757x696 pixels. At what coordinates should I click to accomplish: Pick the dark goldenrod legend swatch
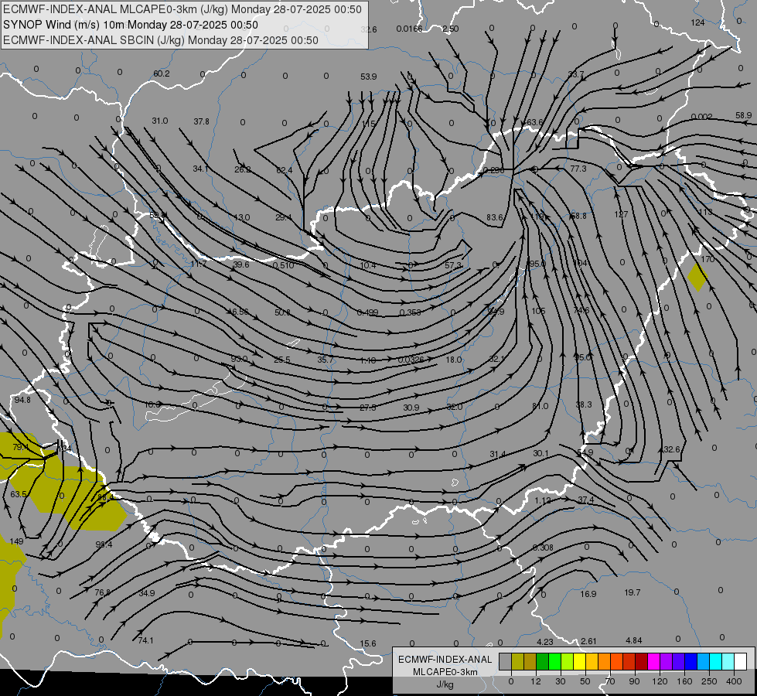click(x=530, y=661)
